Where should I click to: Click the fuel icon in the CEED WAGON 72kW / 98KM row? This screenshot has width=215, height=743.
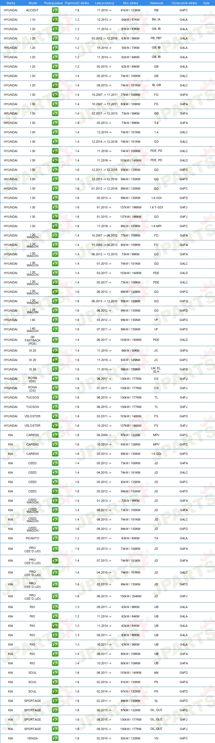pos(55,501)
